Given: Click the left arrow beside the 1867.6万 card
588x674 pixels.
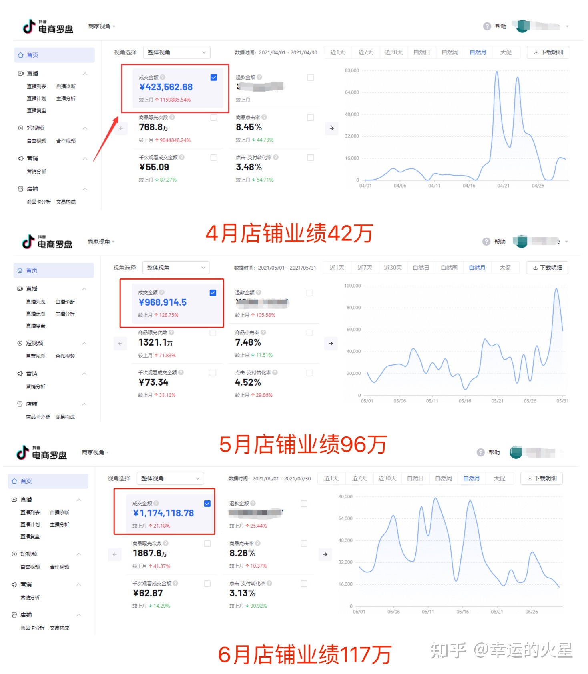Looking at the screenshot, I should click(114, 554).
